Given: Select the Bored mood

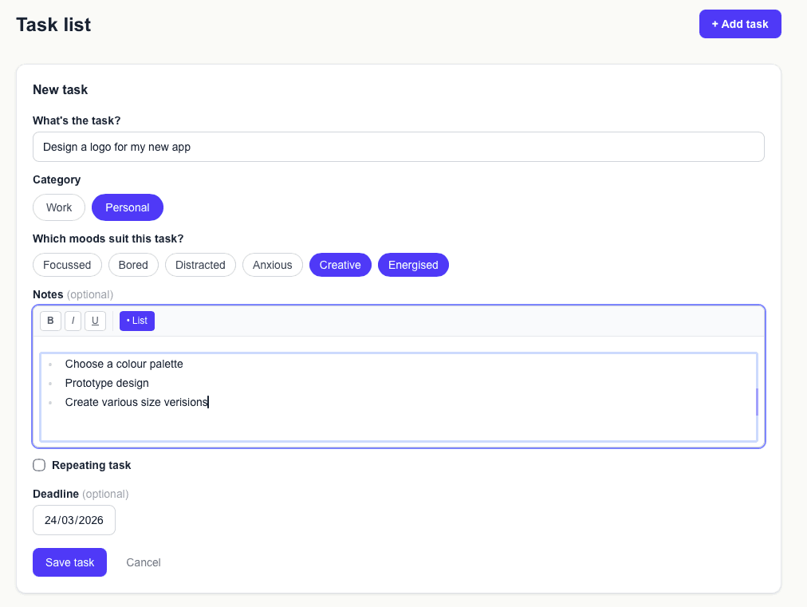Looking at the screenshot, I should pyautogui.click(x=133, y=265).
